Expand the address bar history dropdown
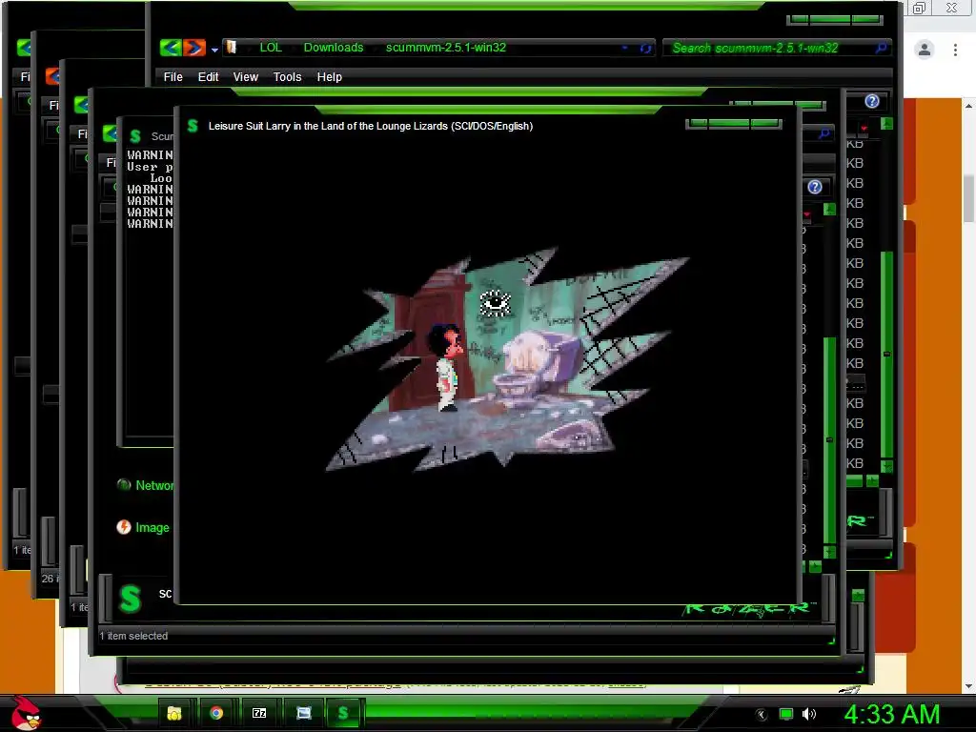This screenshot has height=732, width=976. click(x=625, y=48)
